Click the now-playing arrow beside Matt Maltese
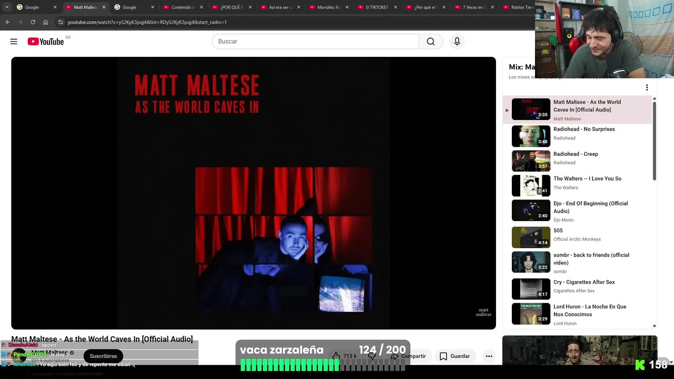The width and height of the screenshot is (674, 379). pyautogui.click(x=507, y=110)
